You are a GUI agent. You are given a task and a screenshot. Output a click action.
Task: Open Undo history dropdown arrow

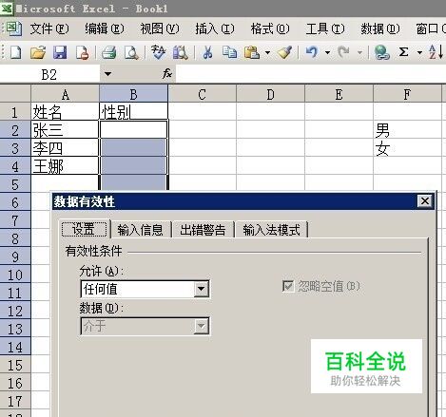coord(327,52)
